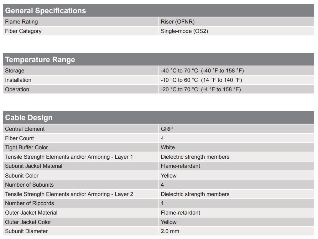Screen dimensions: 318x239
Task: Click the General Specifications section header
Action: coord(45,11)
